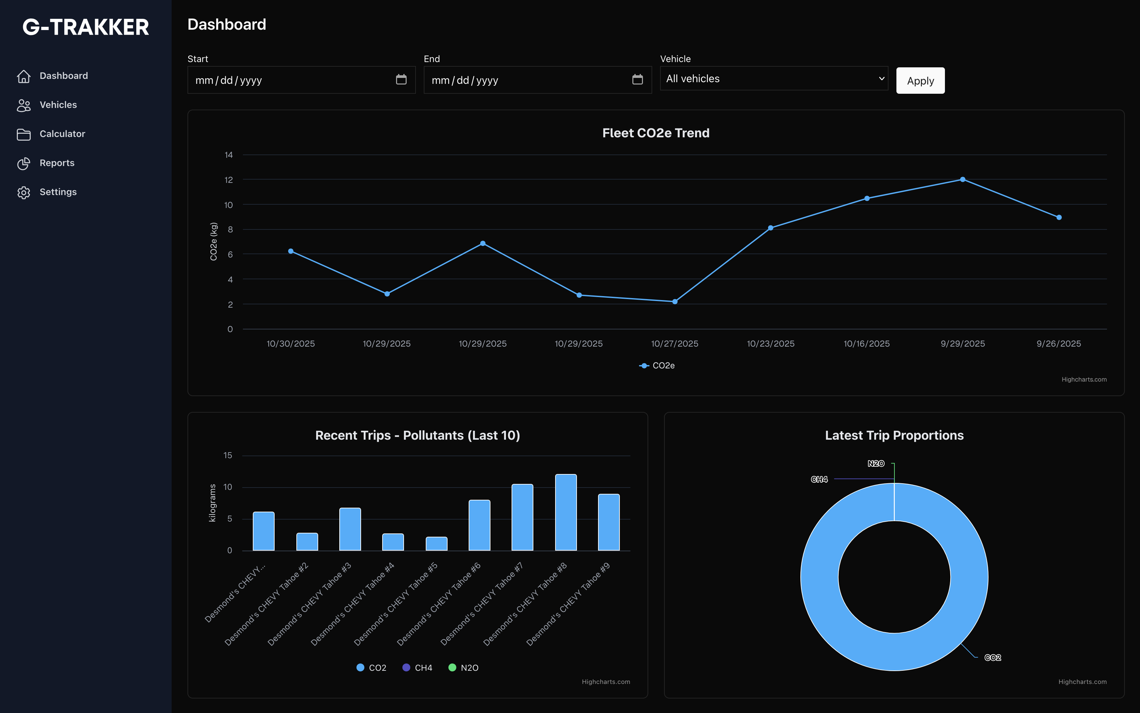Open the Reports menu item
The image size is (1140, 713).
point(57,163)
